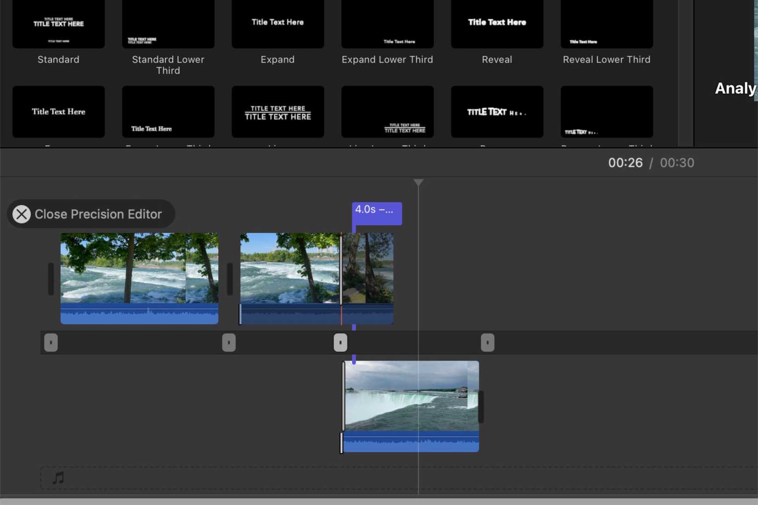The image size is (758, 505).
Task: Click the 00:26 time display
Action: coord(625,163)
